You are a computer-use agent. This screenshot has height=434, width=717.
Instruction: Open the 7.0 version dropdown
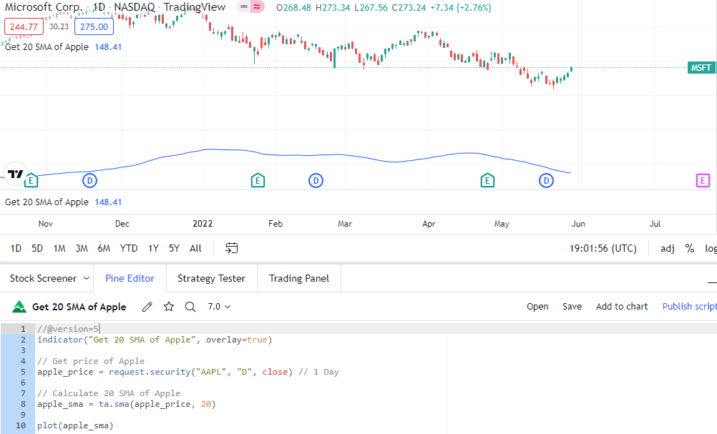[x=219, y=307]
